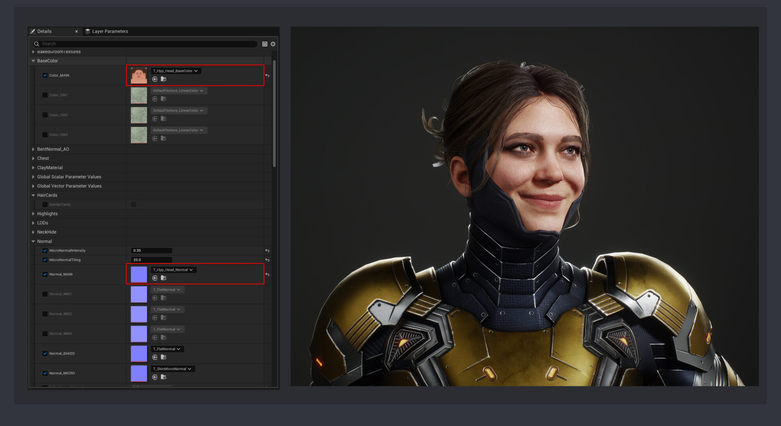Expand the Chest parameter section
The width and height of the screenshot is (781, 426).
point(33,158)
